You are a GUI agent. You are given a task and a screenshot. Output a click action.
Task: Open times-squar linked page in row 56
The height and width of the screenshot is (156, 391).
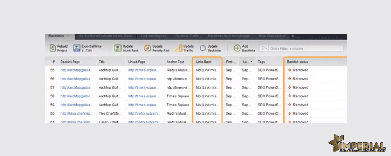(x=143, y=79)
